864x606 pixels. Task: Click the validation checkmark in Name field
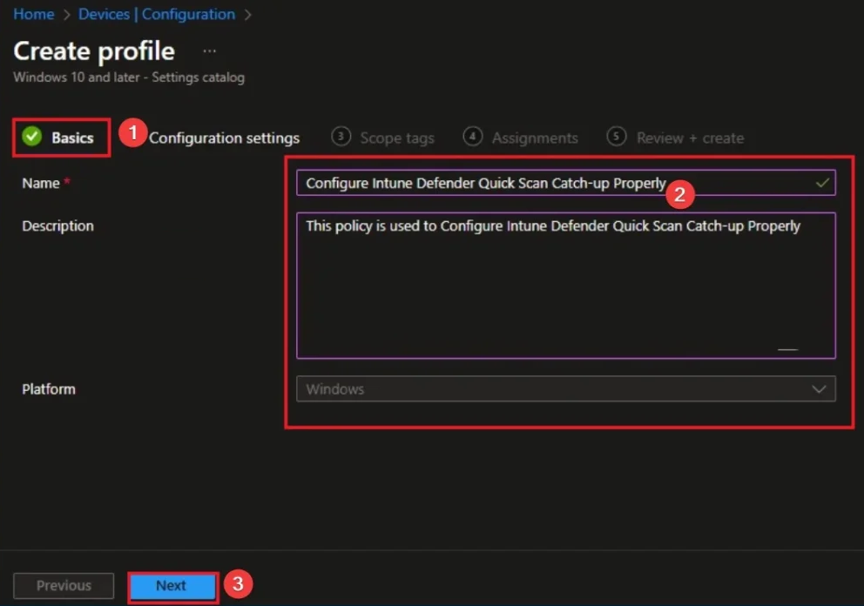click(x=822, y=182)
